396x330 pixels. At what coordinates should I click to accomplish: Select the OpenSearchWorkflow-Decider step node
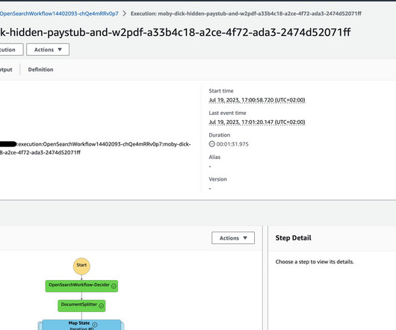point(81,286)
